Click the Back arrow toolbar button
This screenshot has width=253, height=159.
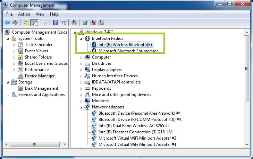point(7,23)
